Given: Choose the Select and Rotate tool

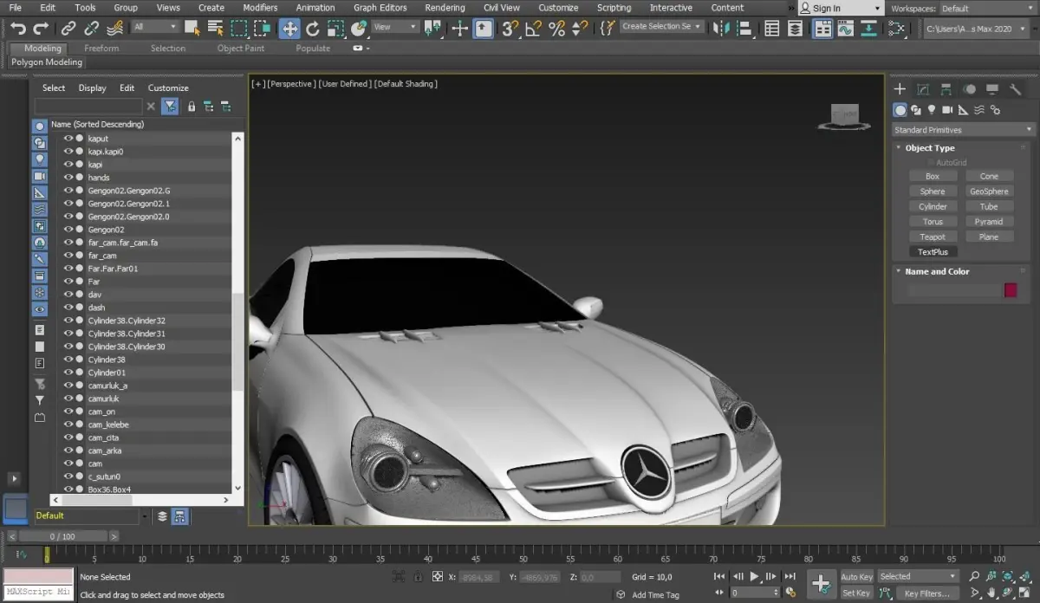Looking at the screenshot, I should click(x=313, y=29).
